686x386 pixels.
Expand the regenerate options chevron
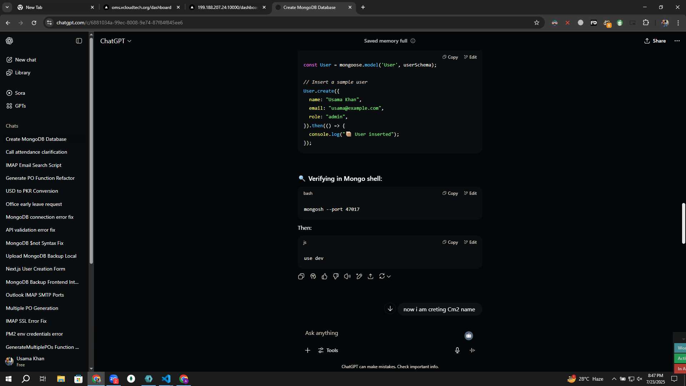point(389,277)
